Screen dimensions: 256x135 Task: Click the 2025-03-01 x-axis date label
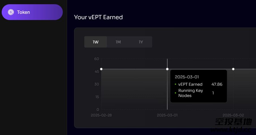167,115
